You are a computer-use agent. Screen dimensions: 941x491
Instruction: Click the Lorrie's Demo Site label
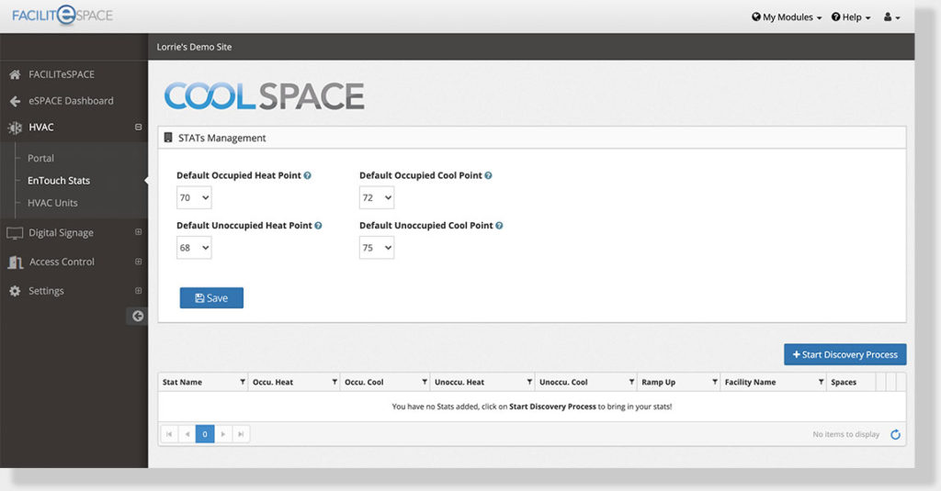click(194, 47)
